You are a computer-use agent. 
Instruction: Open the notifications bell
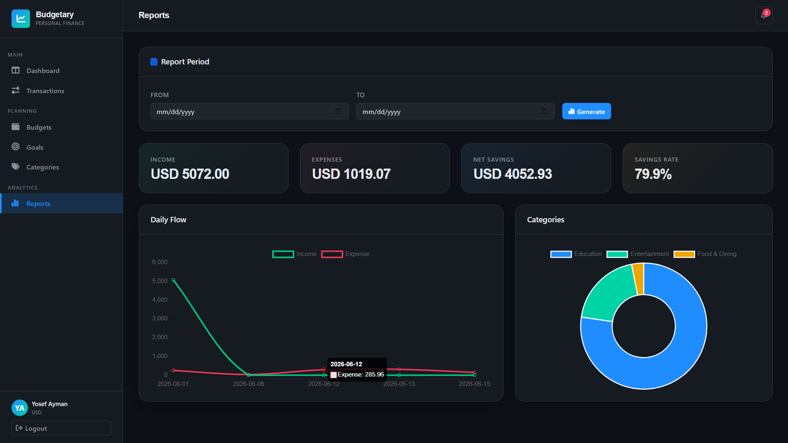click(x=764, y=16)
